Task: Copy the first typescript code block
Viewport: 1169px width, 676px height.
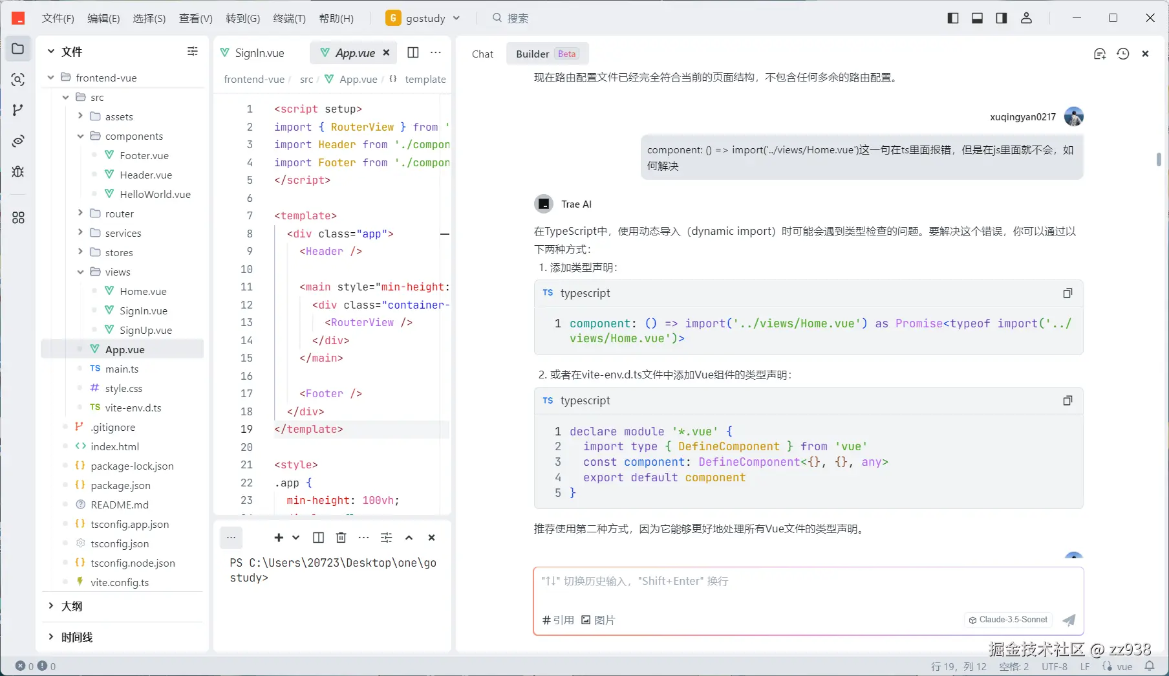Action: click(1067, 293)
